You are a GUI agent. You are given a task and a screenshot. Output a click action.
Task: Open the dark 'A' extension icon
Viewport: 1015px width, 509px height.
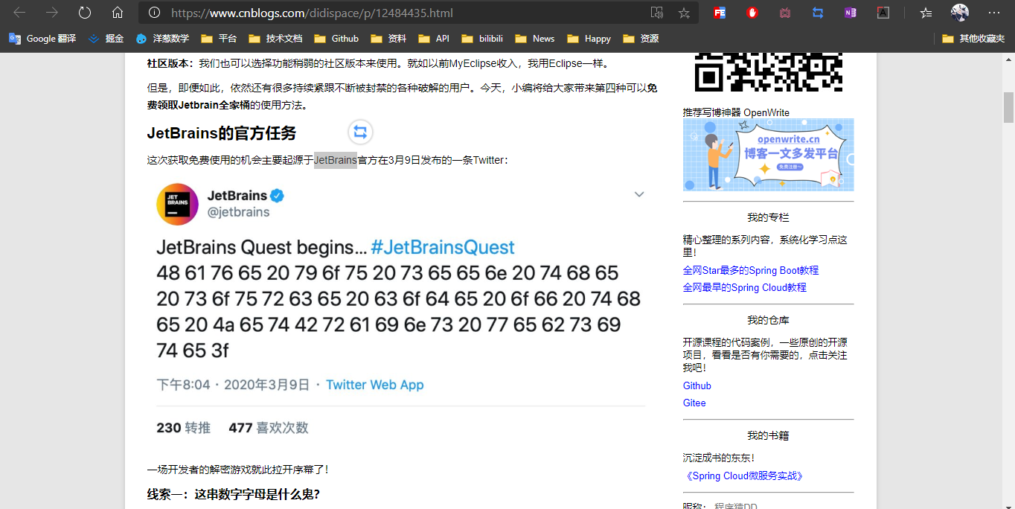(x=883, y=13)
